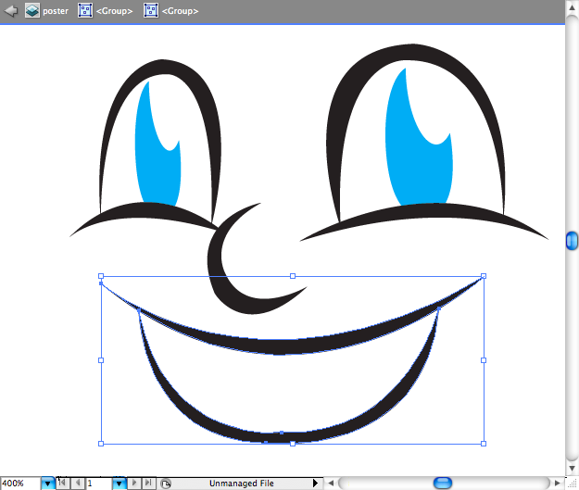This screenshot has height=490, width=579.
Task: Click the Version Cue status icon
Action: [x=166, y=484]
